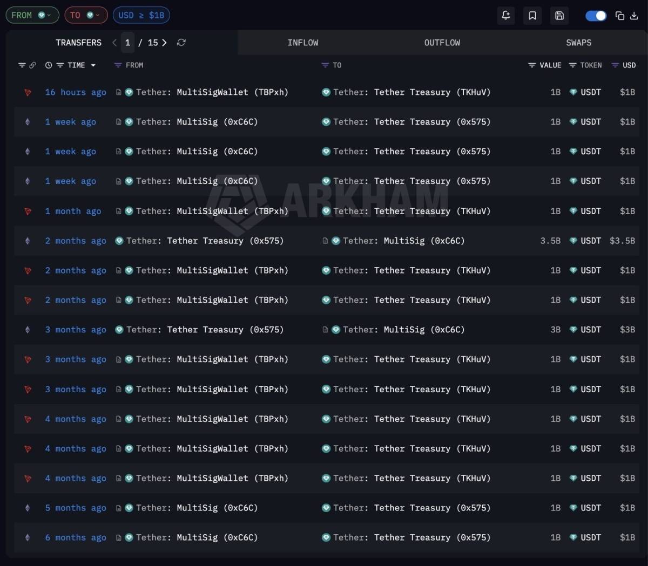
Task: Select the TRANSFERS tab
Action: click(x=78, y=43)
